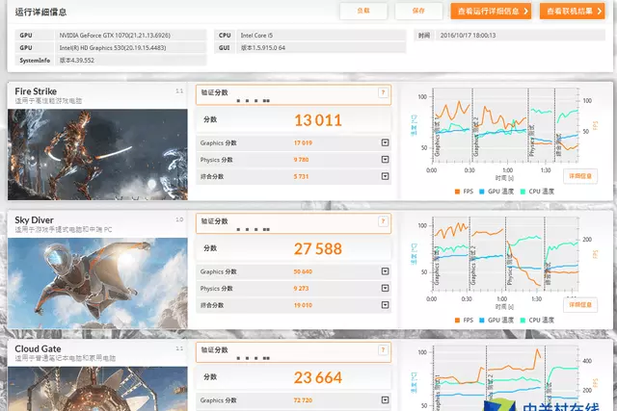Select Fire Strike Graphics score 17 019
Image resolution: width=617 pixels, height=411 pixels.
pos(303,143)
